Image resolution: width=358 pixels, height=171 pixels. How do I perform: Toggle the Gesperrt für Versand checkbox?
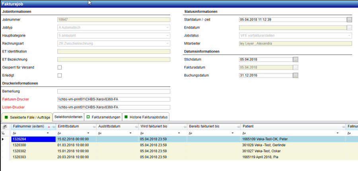[x=60, y=68]
